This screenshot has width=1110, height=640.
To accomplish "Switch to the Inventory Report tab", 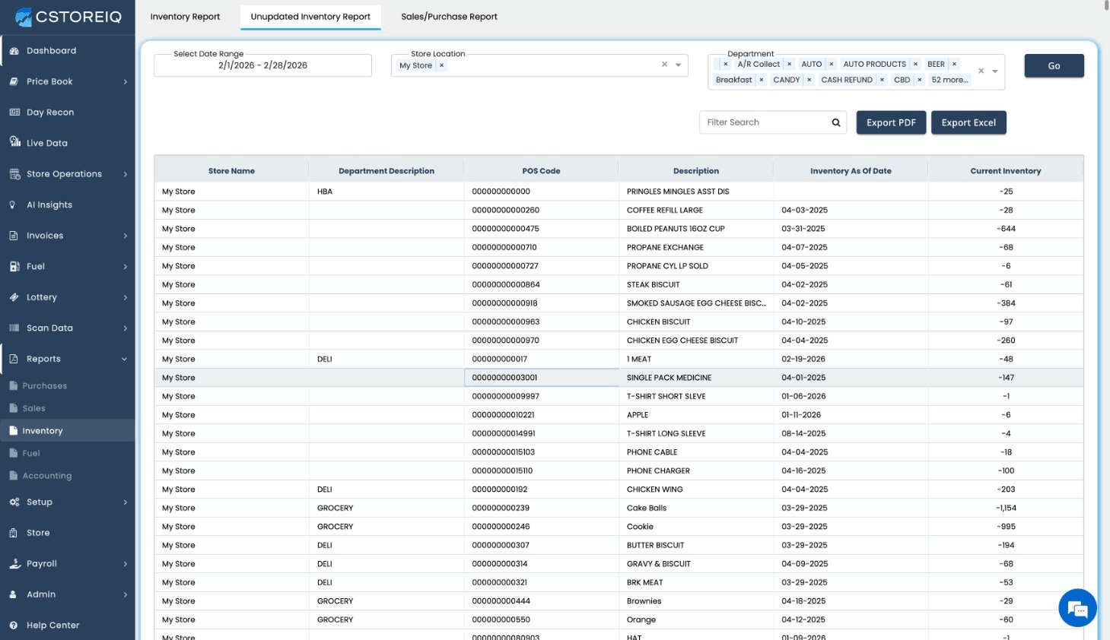I will (x=185, y=17).
